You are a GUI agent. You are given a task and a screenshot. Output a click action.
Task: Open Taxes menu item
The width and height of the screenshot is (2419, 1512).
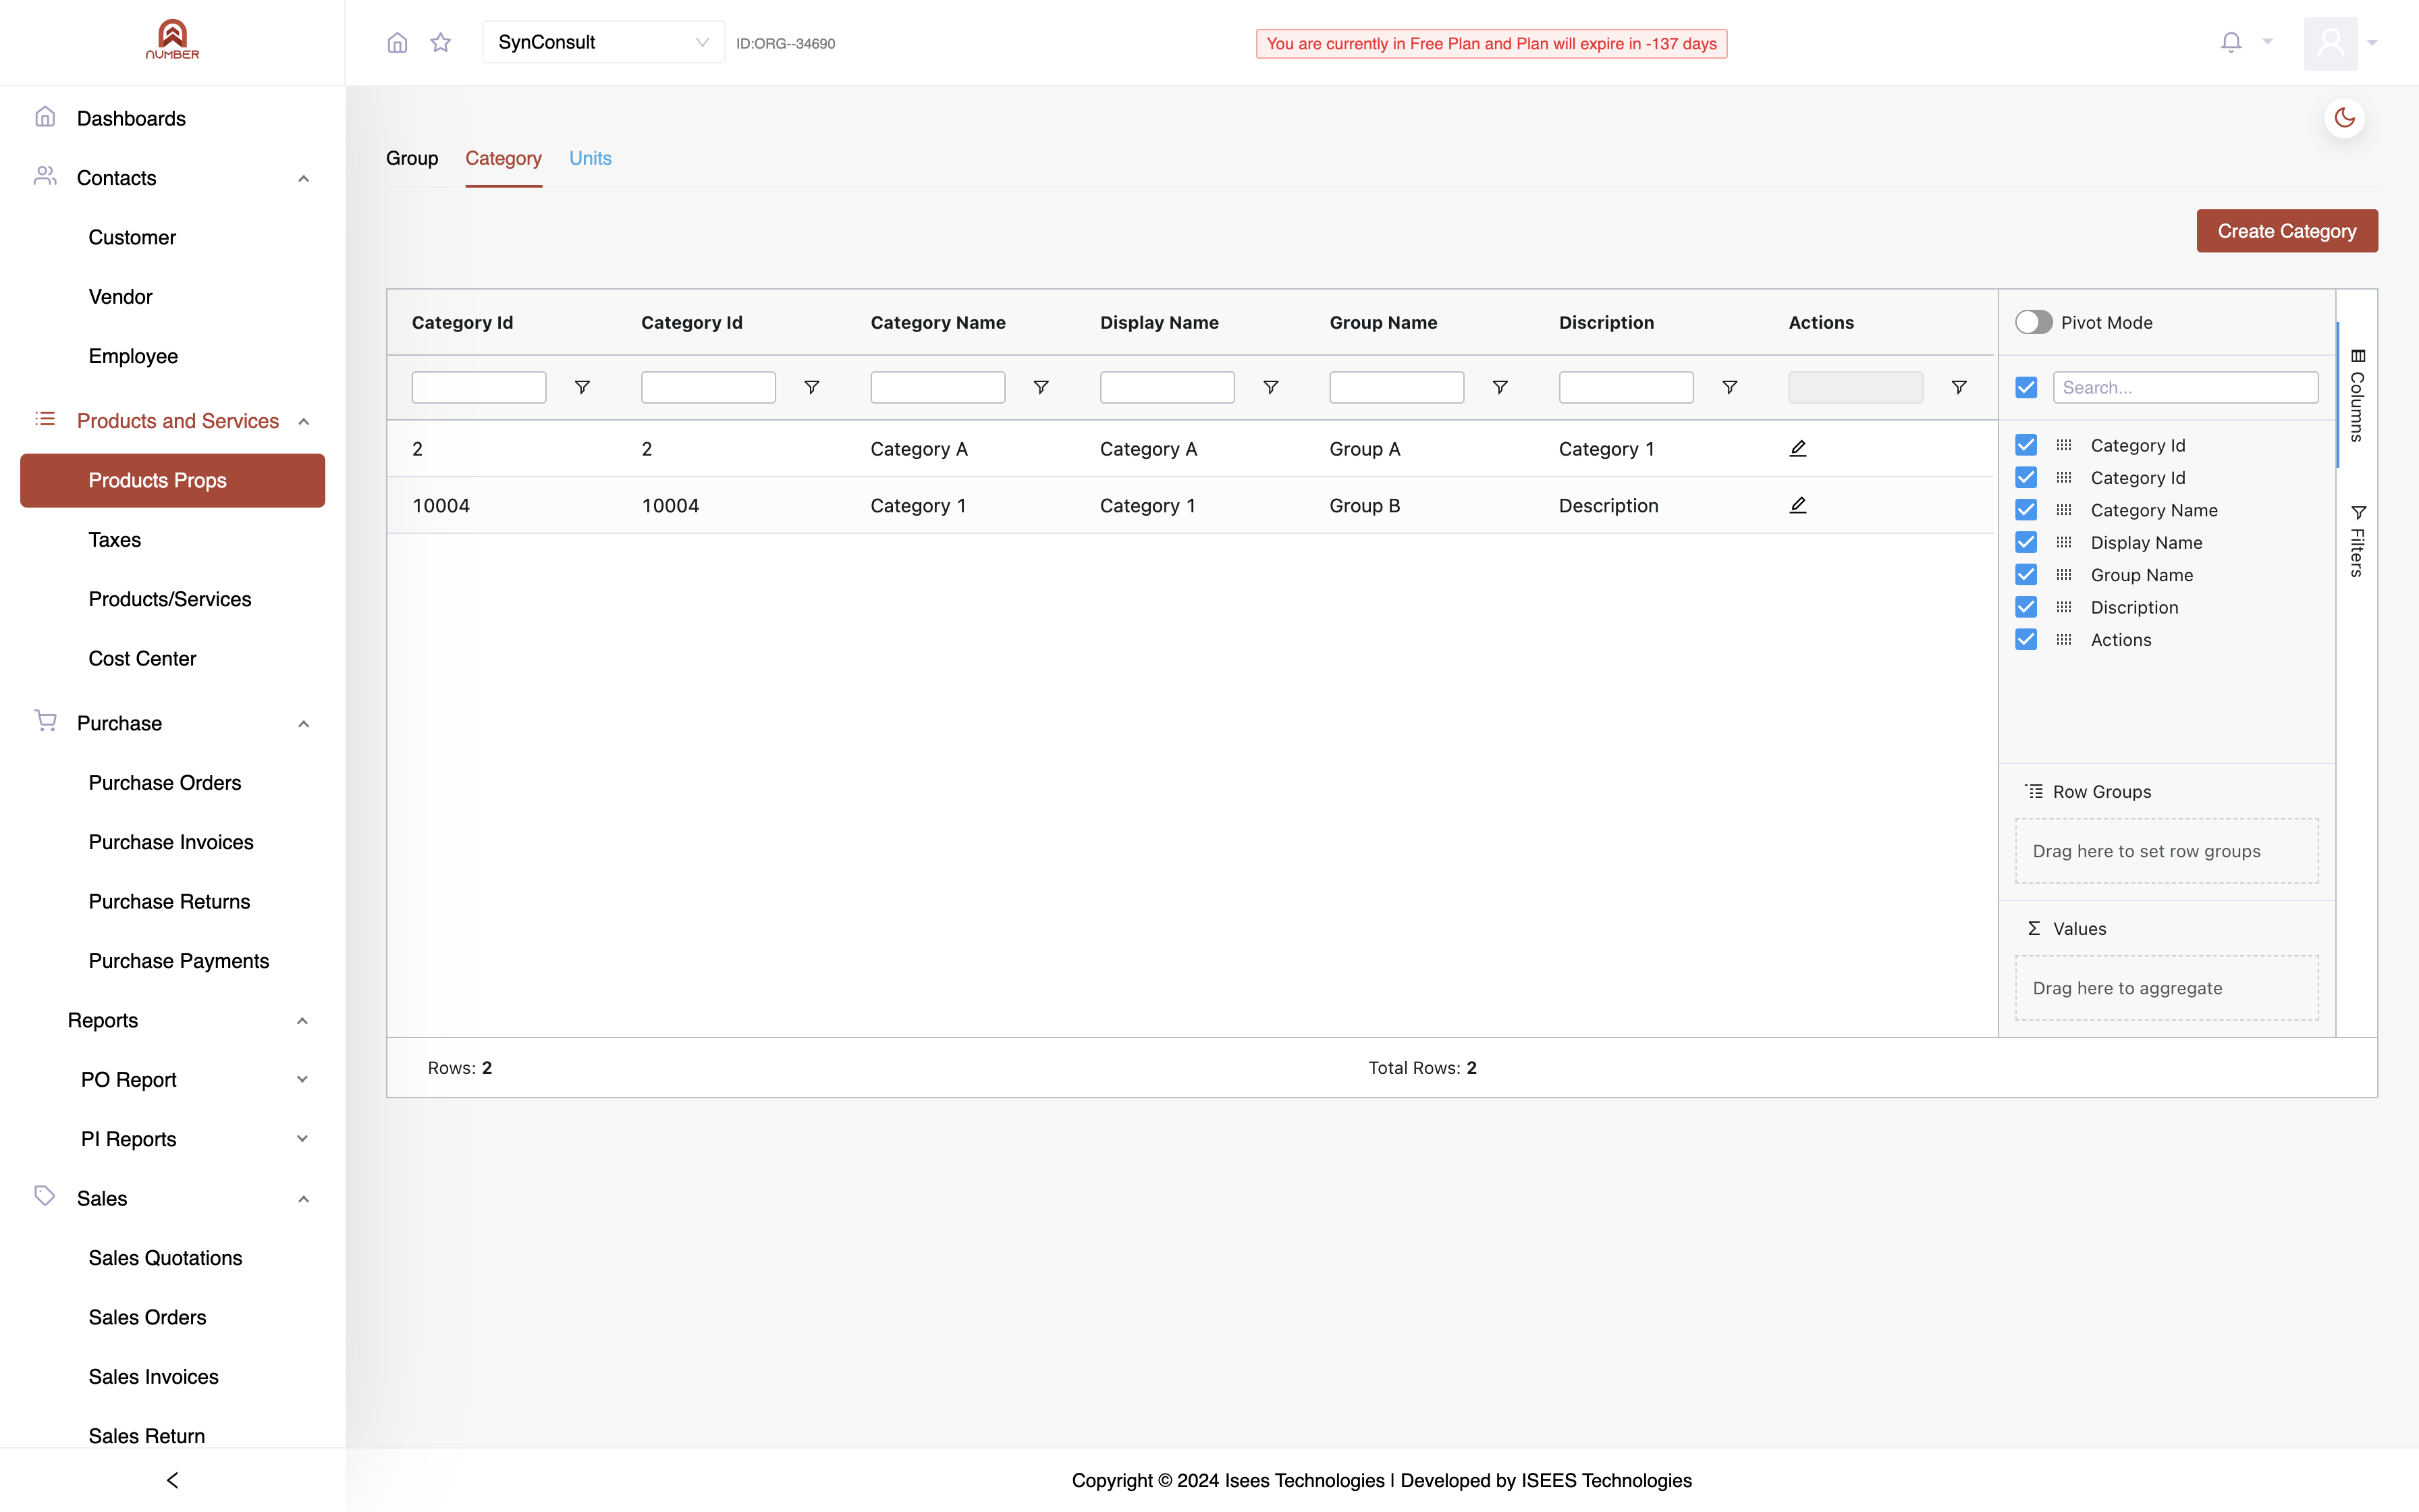tap(115, 540)
